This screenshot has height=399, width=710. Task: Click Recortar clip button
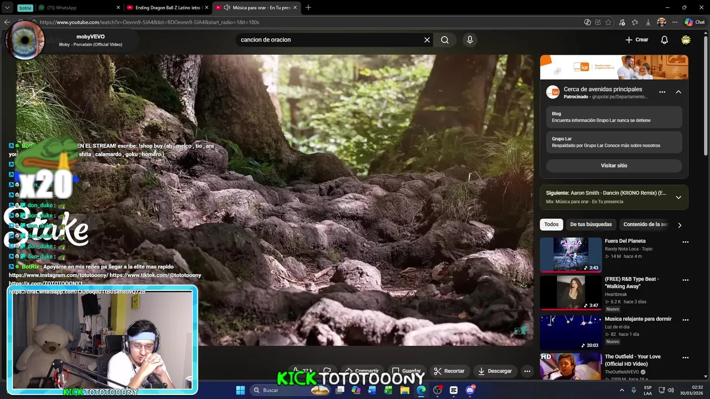(x=449, y=371)
